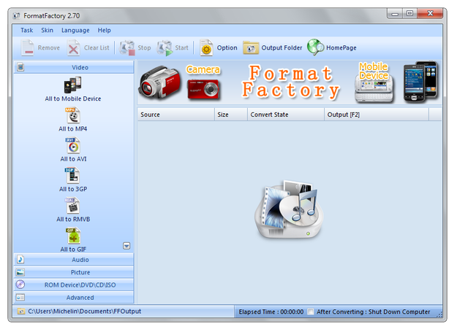Collapse the Video category header

click(x=73, y=67)
